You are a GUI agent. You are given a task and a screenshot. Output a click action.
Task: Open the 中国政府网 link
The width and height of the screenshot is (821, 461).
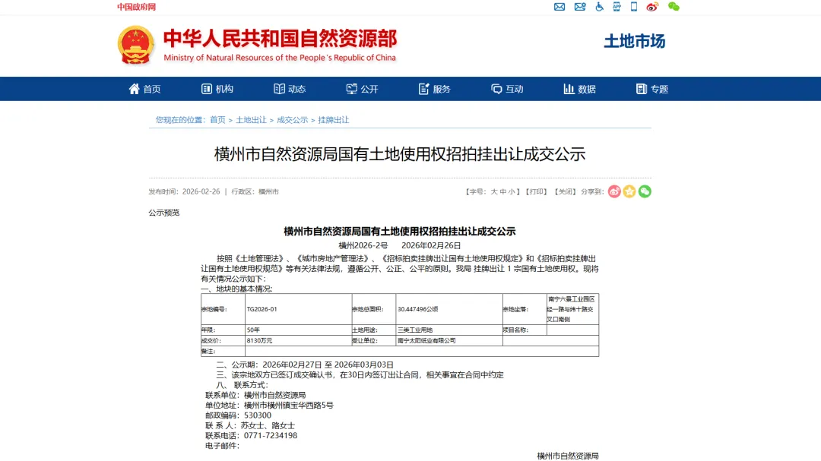(136, 7)
